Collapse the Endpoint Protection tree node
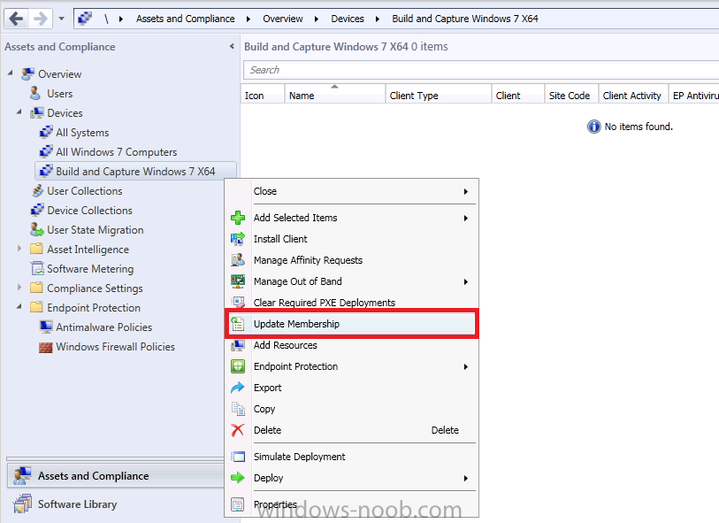The width and height of the screenshot is (719, 523). 19,306
